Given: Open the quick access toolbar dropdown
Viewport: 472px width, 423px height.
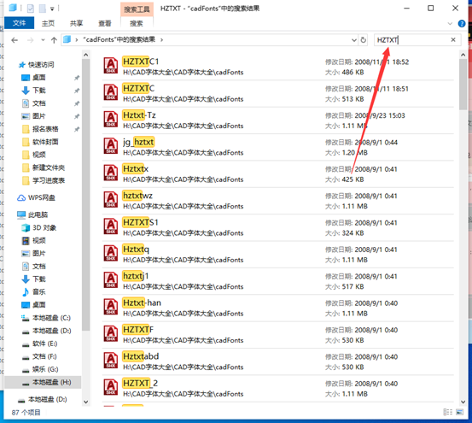Looking at the screenshot, I should pyautogui.click(x=52, y=9).
